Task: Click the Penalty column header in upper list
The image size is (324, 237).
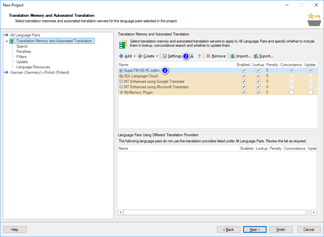Action: pyautogui.click(x=272, y=65)
